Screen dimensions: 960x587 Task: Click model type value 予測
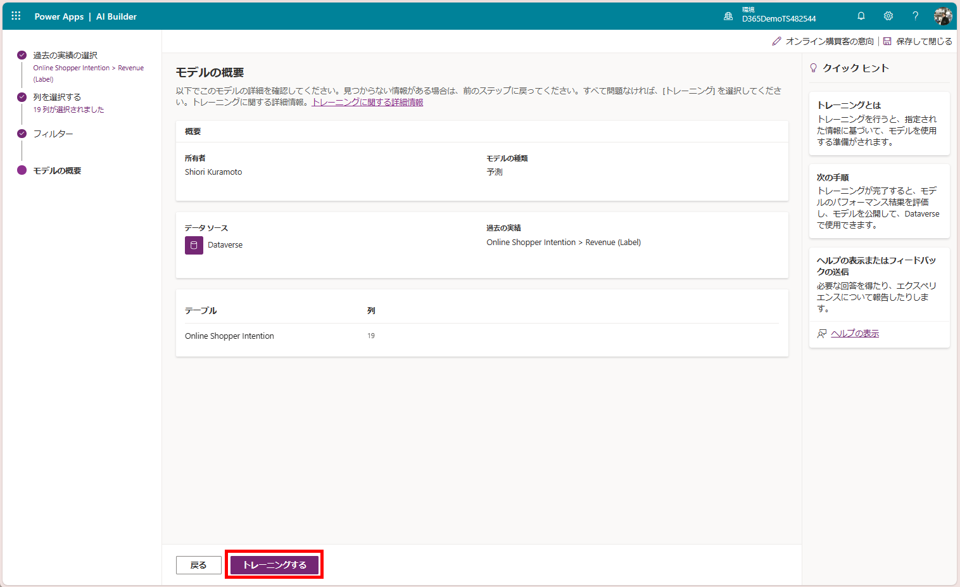click(495, 172)
